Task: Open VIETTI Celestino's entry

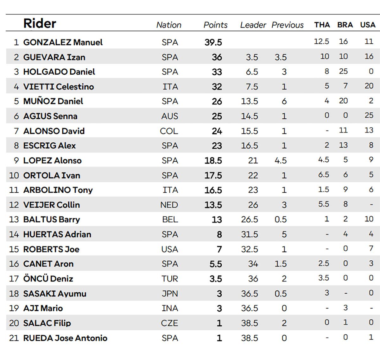Action: 59,87
